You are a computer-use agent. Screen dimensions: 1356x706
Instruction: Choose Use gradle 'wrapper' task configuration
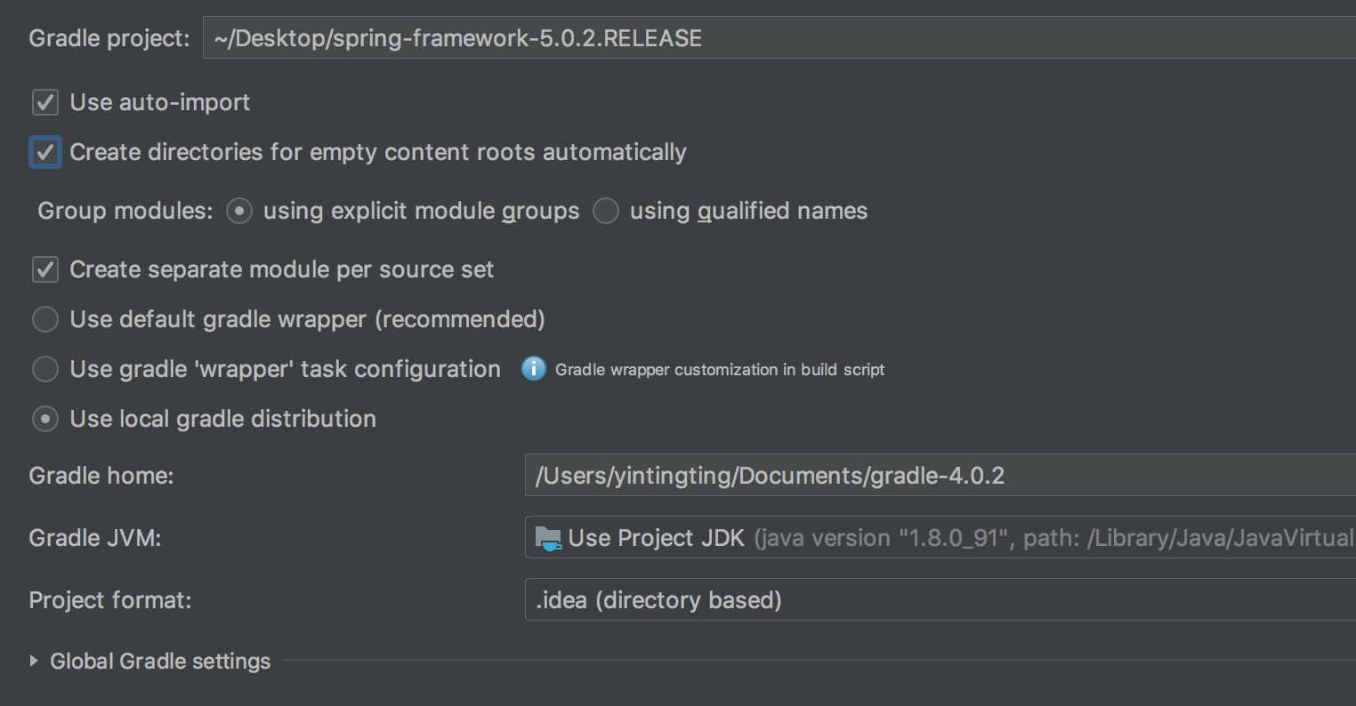45,369
